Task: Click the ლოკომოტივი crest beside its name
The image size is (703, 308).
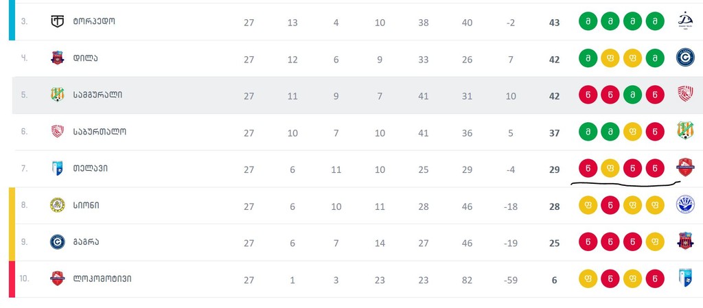Action: [58, 279]
